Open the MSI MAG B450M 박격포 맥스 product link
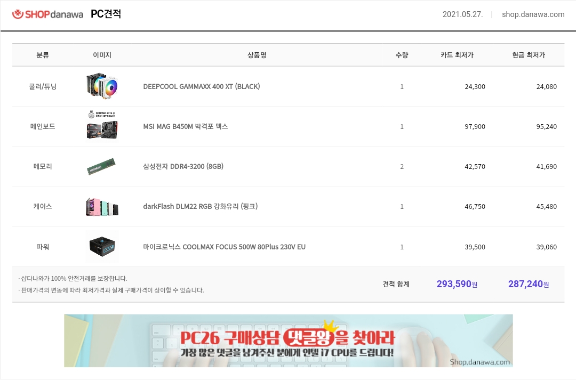The image size is (576, 381). [x=186, y=127]
